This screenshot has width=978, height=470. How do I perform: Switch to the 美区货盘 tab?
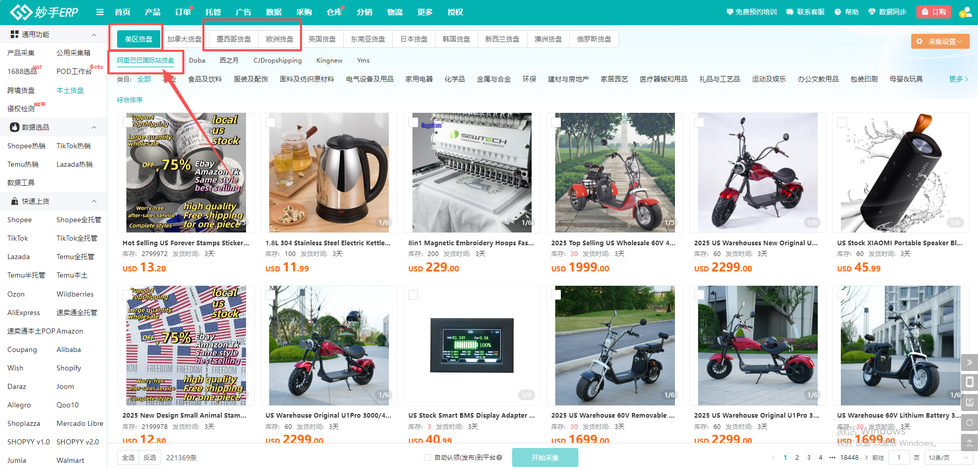[139, 39]
